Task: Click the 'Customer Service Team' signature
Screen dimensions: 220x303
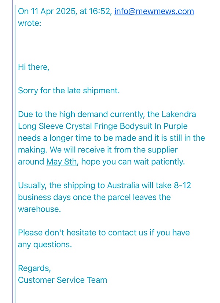Action: tap(63, 280)
